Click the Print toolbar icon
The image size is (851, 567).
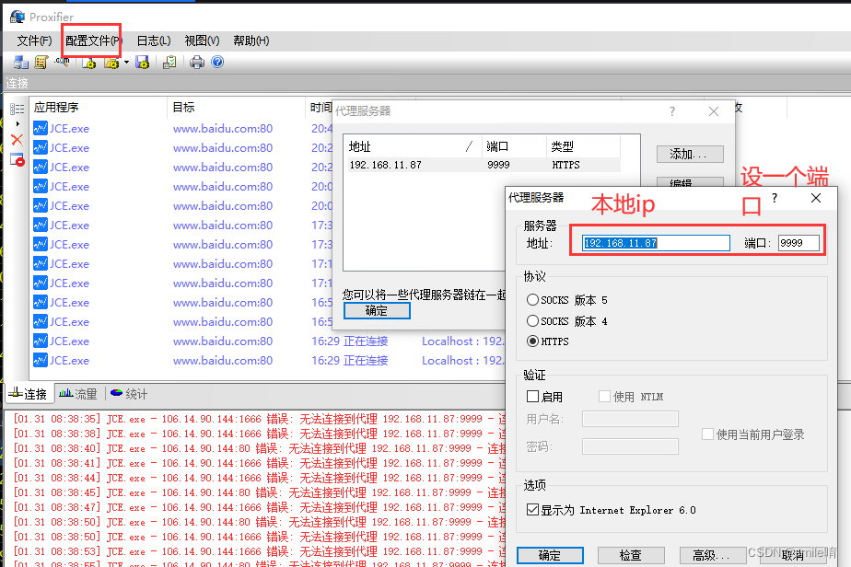(x=197, y=63)
